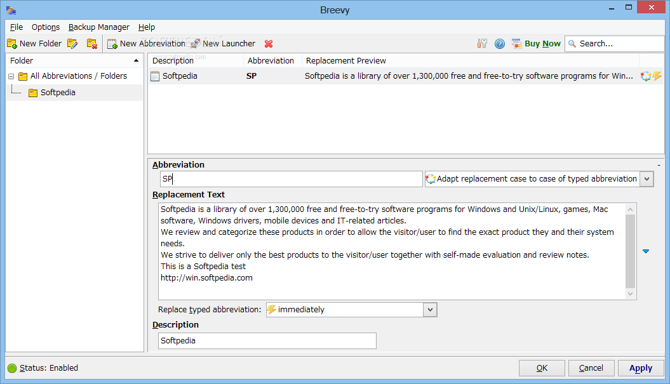Click the Abbreviation input field containing SP
670x384 pixels.
coord(291,179)
